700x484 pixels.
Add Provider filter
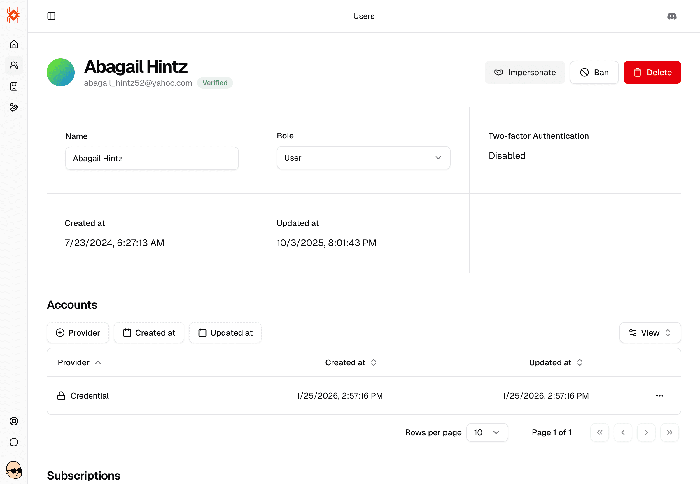(x=78, y=333)
